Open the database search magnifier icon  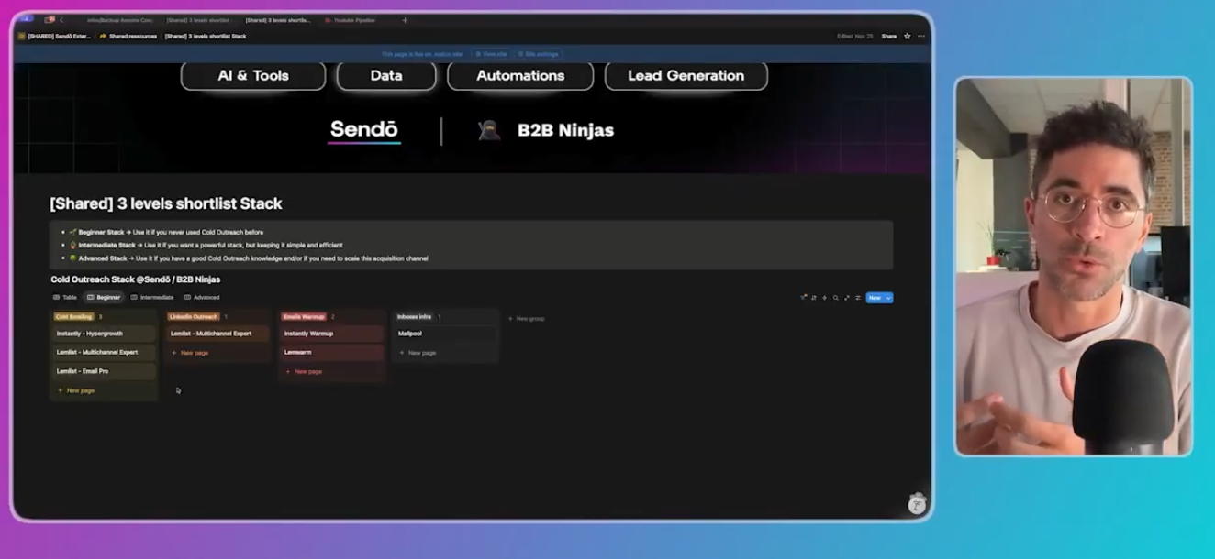point(835,297)
